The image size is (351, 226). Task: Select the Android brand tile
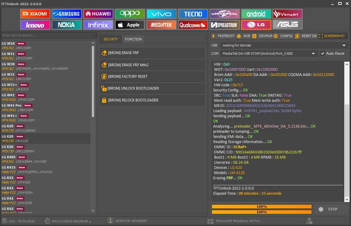pyautogui.click(x=256, y=14)
